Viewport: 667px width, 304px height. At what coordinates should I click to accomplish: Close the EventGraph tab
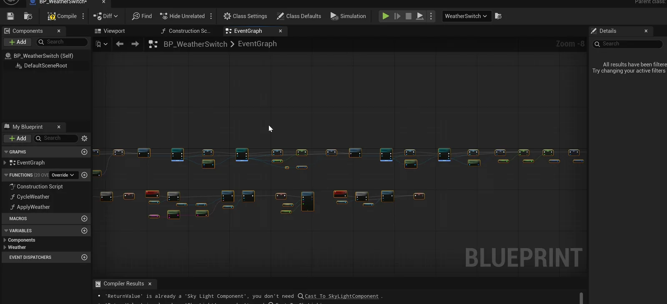coord(281,31)
